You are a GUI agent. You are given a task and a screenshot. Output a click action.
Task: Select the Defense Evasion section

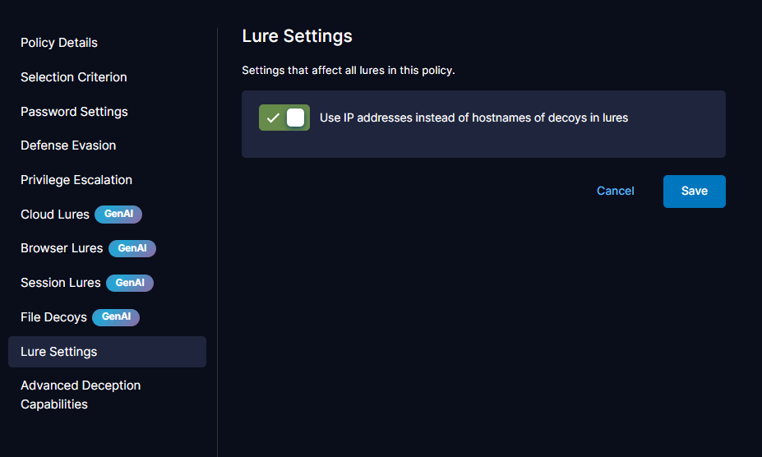68,145
